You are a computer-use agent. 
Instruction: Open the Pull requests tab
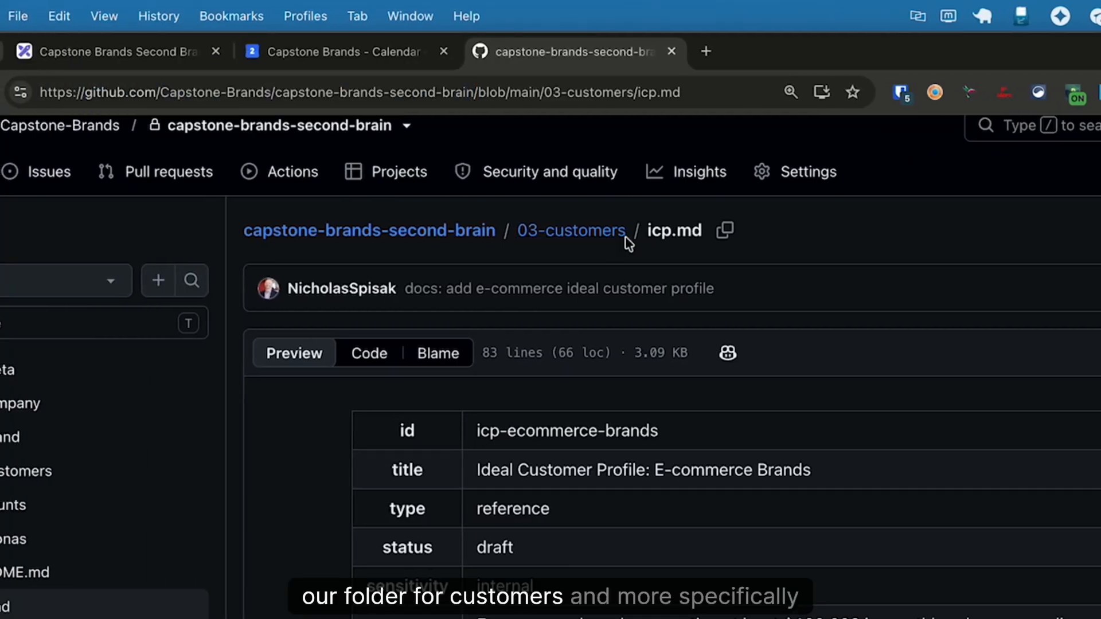[x=155, y=172]
